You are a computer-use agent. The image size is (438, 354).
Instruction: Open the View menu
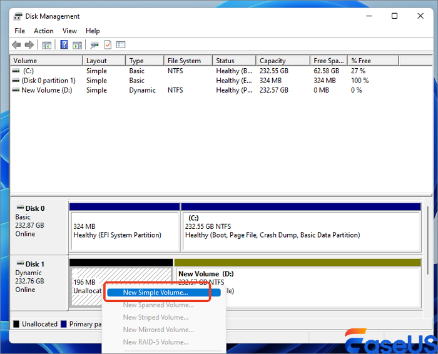(69, 31)
